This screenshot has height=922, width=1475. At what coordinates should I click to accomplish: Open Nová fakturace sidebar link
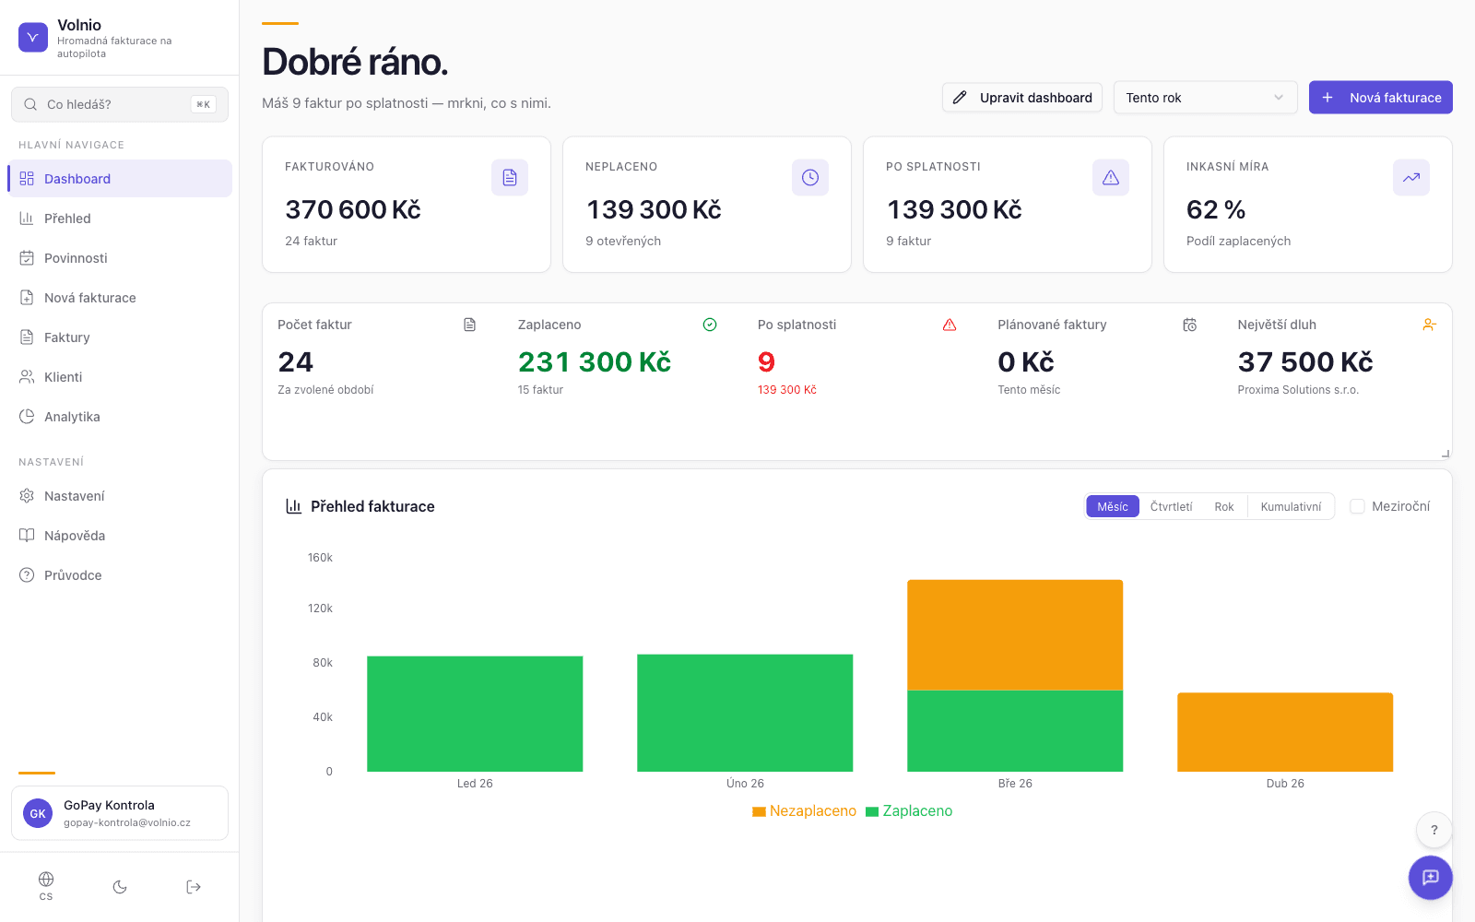pos(120,298)
